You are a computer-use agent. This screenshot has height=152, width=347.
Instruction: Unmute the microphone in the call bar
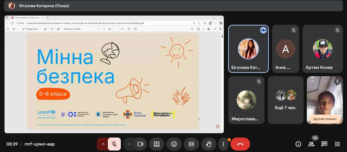[114, 144]
